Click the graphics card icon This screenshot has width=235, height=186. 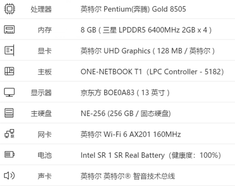point(9,50)
